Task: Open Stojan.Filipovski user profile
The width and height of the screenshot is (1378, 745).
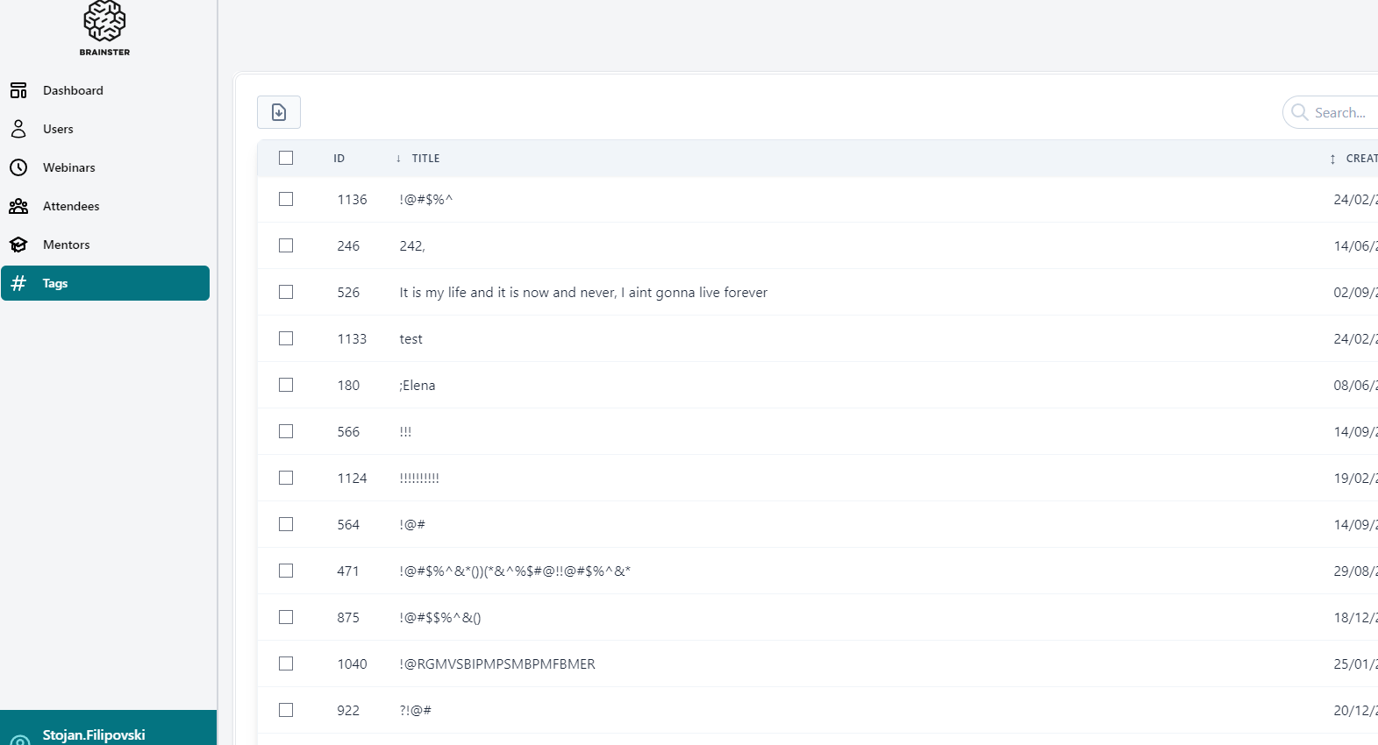Action: pos(94,734)
